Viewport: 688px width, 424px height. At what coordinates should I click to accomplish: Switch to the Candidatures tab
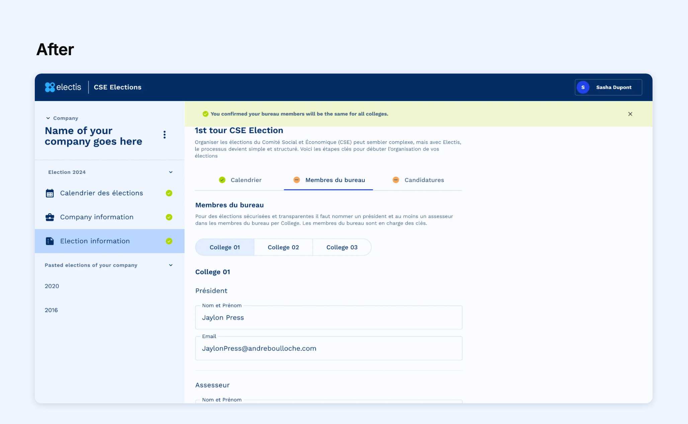(x=418, y=180)
